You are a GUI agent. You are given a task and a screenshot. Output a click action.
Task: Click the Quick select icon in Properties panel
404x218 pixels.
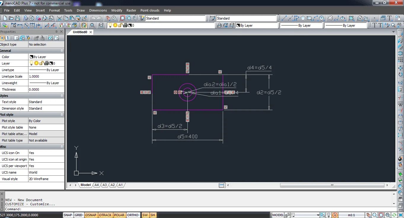pyautogui.click(x=28, y=38)
